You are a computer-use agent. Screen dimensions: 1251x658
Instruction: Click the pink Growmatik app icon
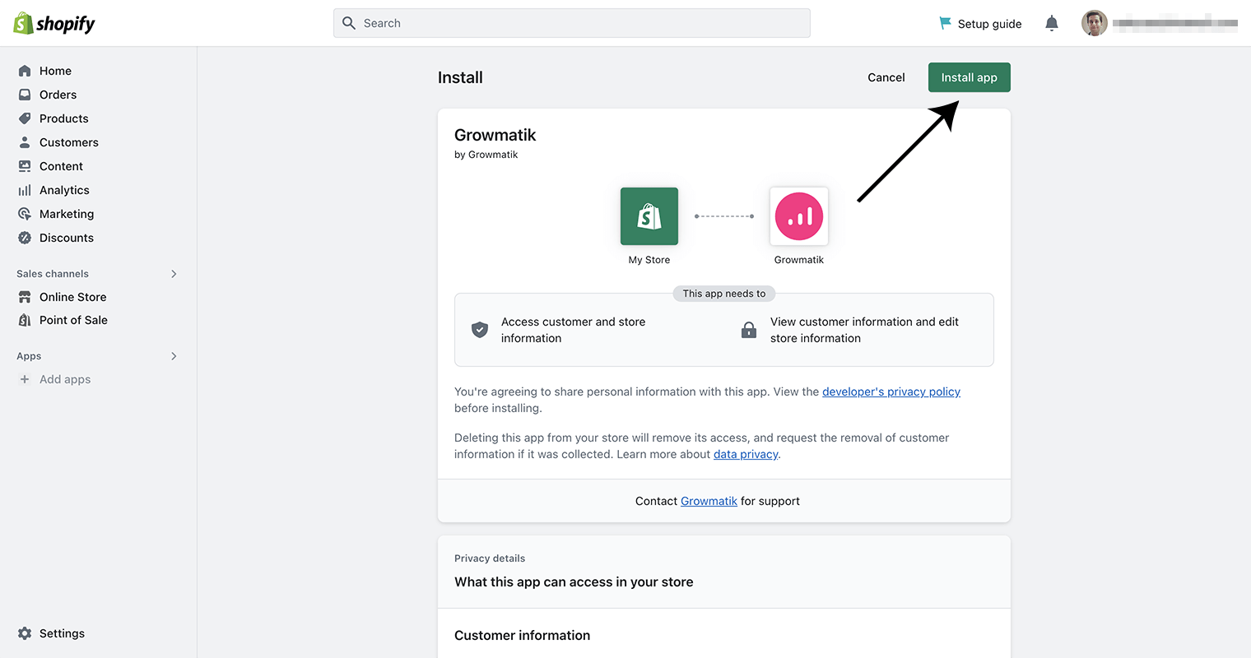click(x=799, y=216)
